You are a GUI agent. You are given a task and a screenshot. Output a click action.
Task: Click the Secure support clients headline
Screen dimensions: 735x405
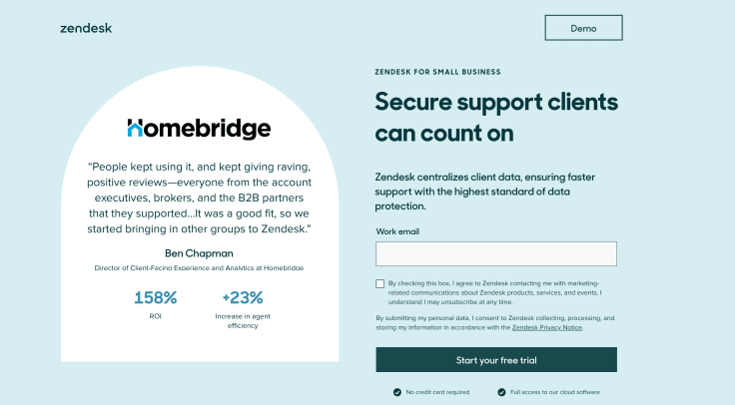[496, 117]
